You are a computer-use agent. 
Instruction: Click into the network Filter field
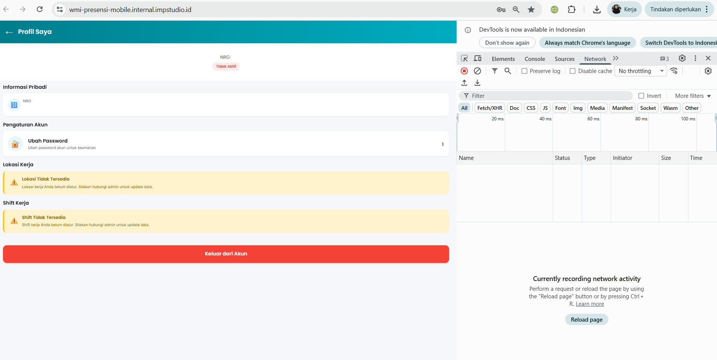click(549, 96)
